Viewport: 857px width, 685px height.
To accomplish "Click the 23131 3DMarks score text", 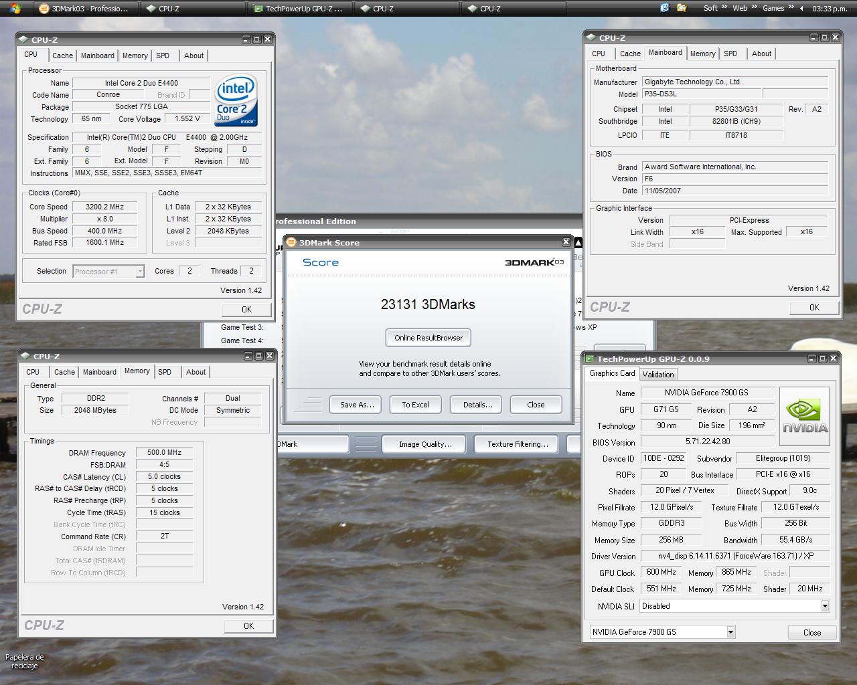I will tap(428, 304).
